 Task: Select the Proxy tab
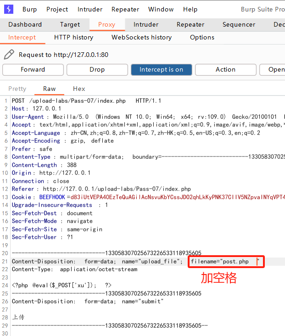tap(107, 25)
